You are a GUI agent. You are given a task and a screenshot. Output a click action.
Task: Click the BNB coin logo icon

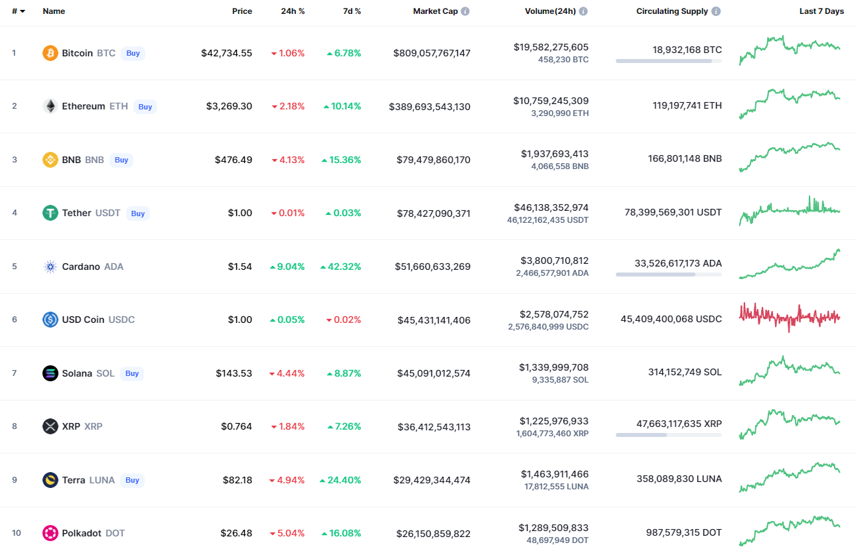pos(50,160)
